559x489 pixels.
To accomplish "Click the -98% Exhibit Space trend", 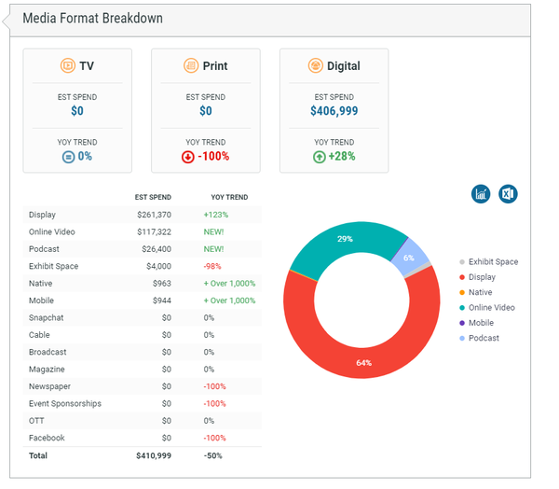I will pyautogui.click(x=212, y=266).
